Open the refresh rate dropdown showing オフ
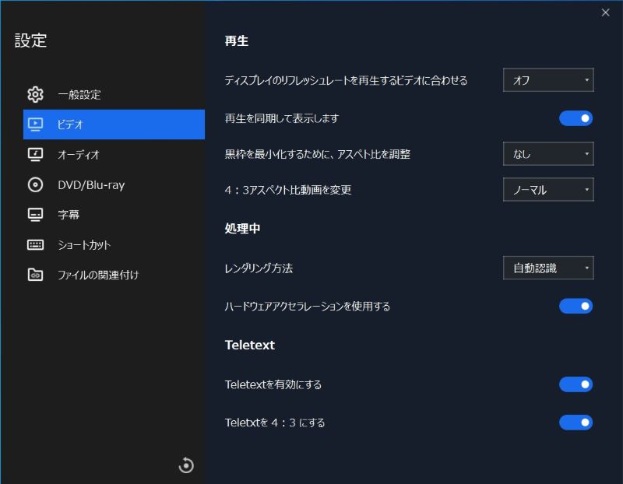 click(x=548, y=79)
